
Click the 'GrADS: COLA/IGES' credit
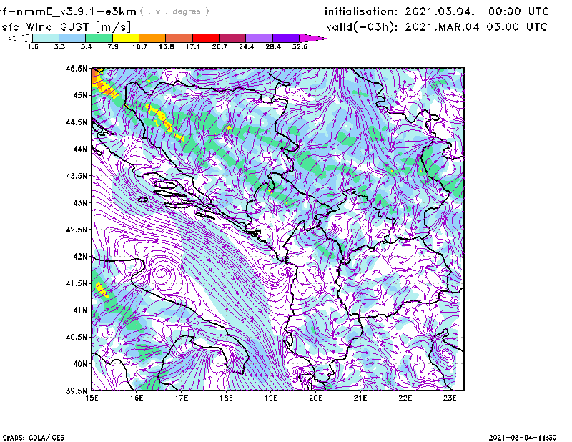coord(34,438)
